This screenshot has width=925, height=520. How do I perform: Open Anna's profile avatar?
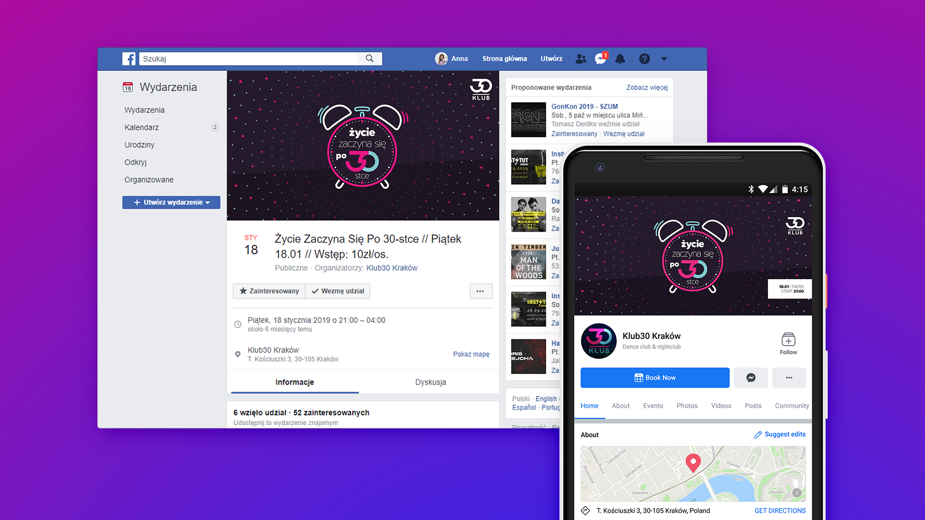[x=441, y=59]
